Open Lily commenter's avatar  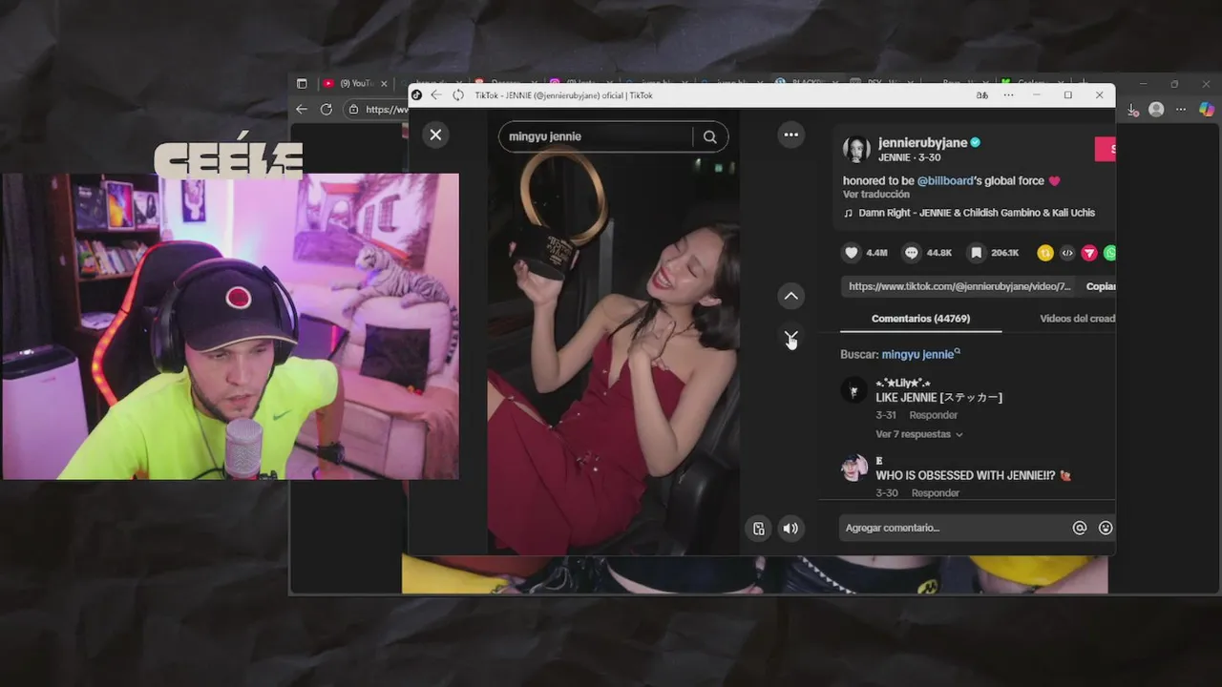pos(853,390)
